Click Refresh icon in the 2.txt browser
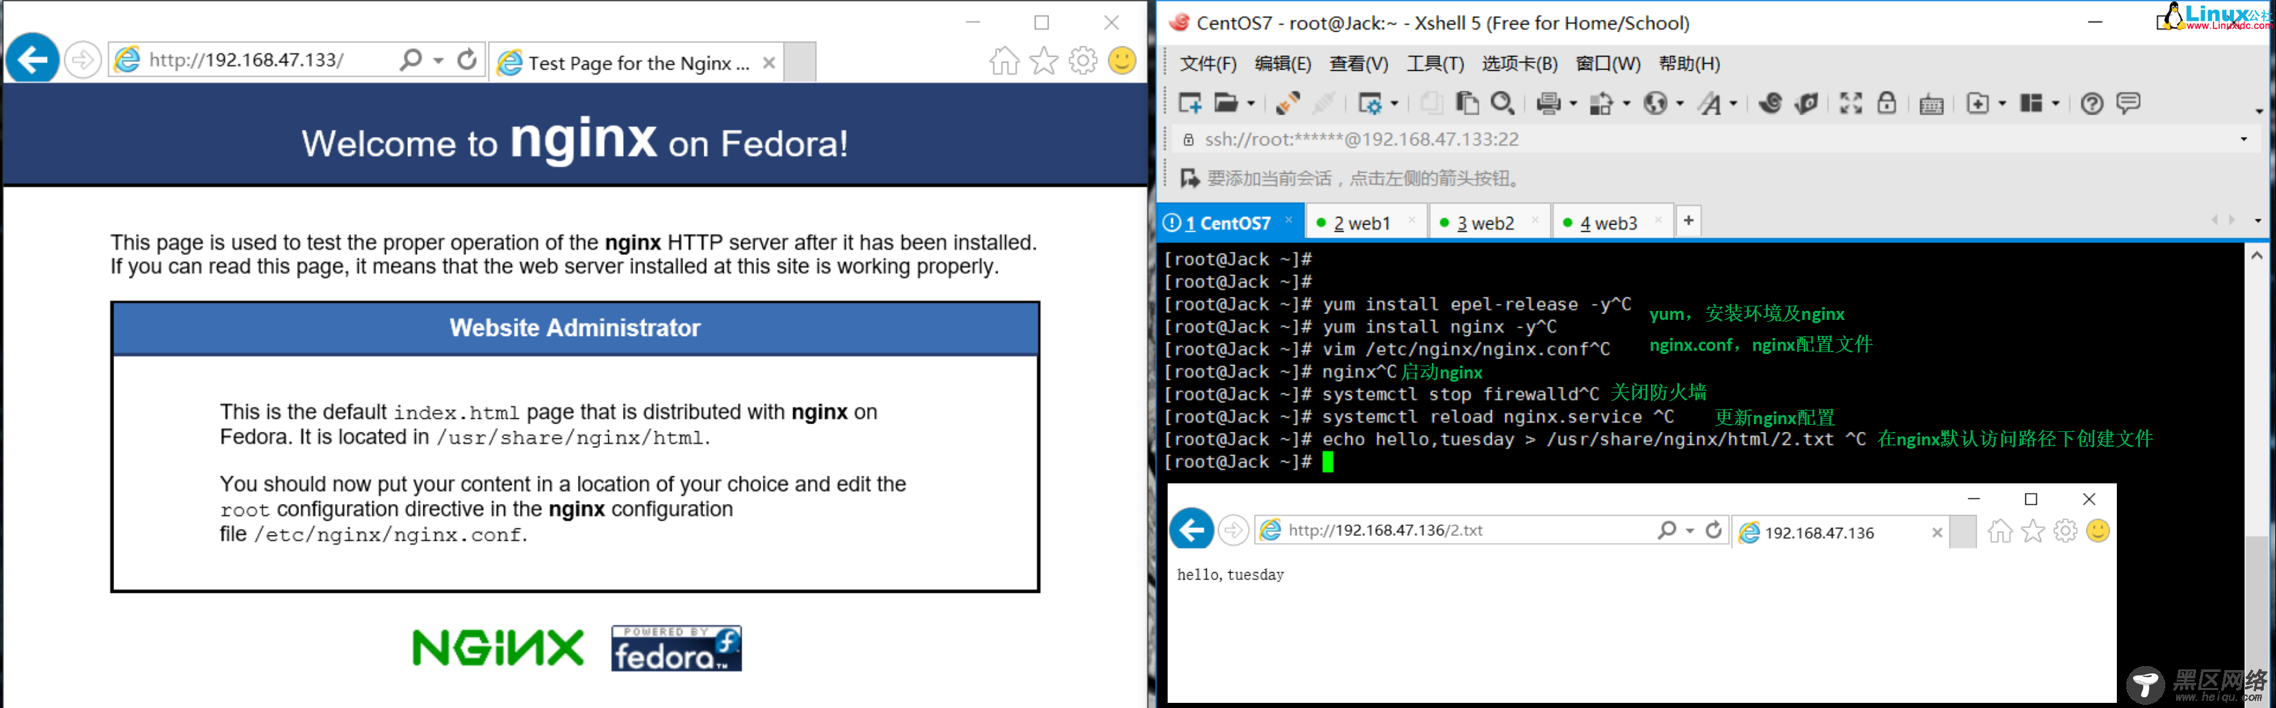 click(x=1713, y=530)
